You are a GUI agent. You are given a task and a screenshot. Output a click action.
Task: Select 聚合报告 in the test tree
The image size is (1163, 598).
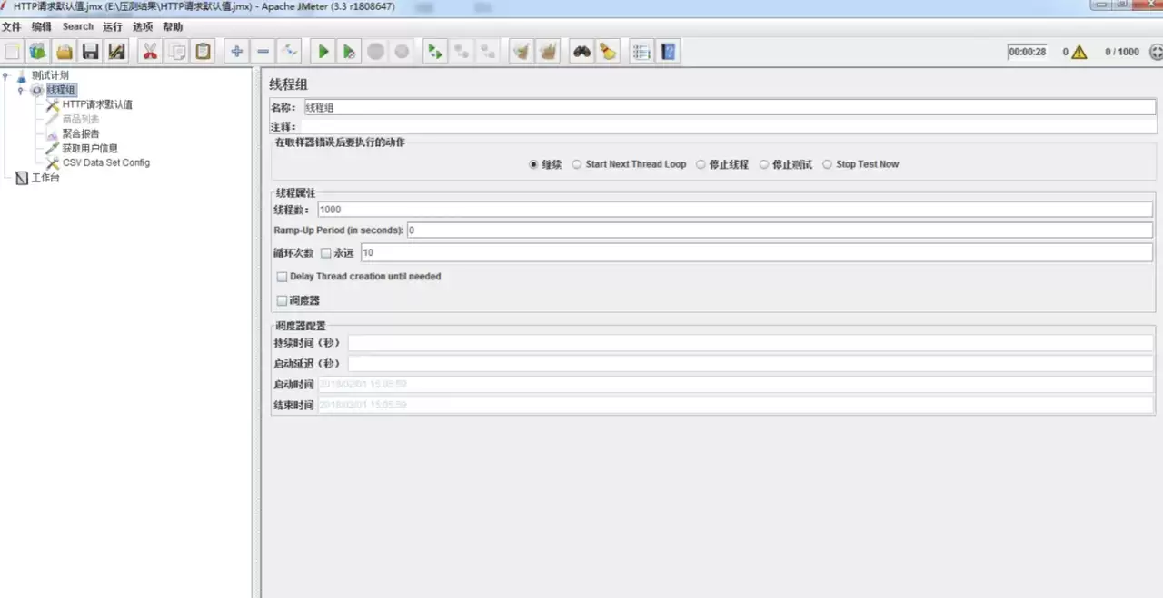pos(81,133)
